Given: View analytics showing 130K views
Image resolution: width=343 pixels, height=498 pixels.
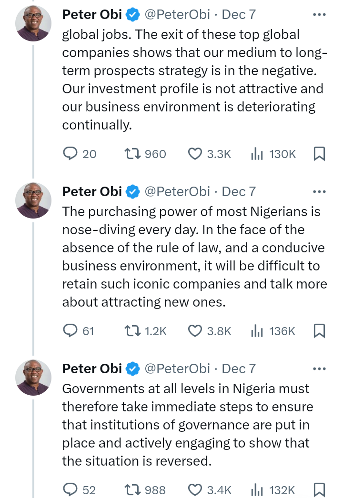Looking at the screenshot, I should 257,154.
